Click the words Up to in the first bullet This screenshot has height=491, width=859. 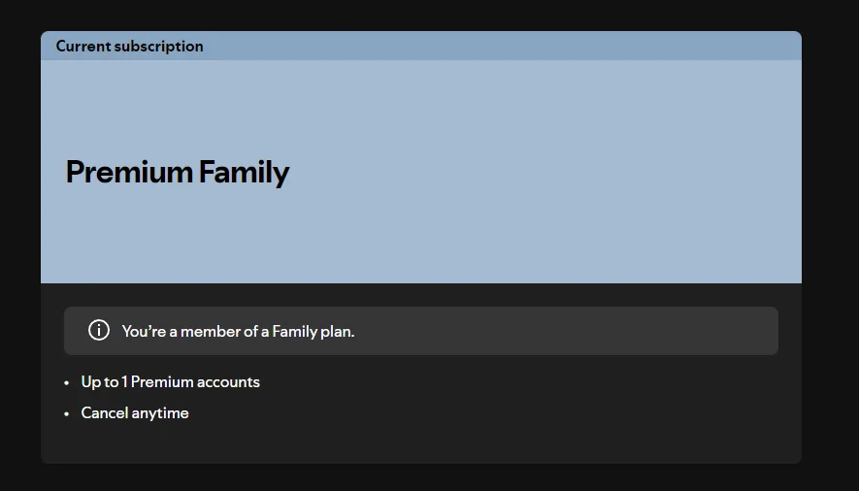coord(100,382)
